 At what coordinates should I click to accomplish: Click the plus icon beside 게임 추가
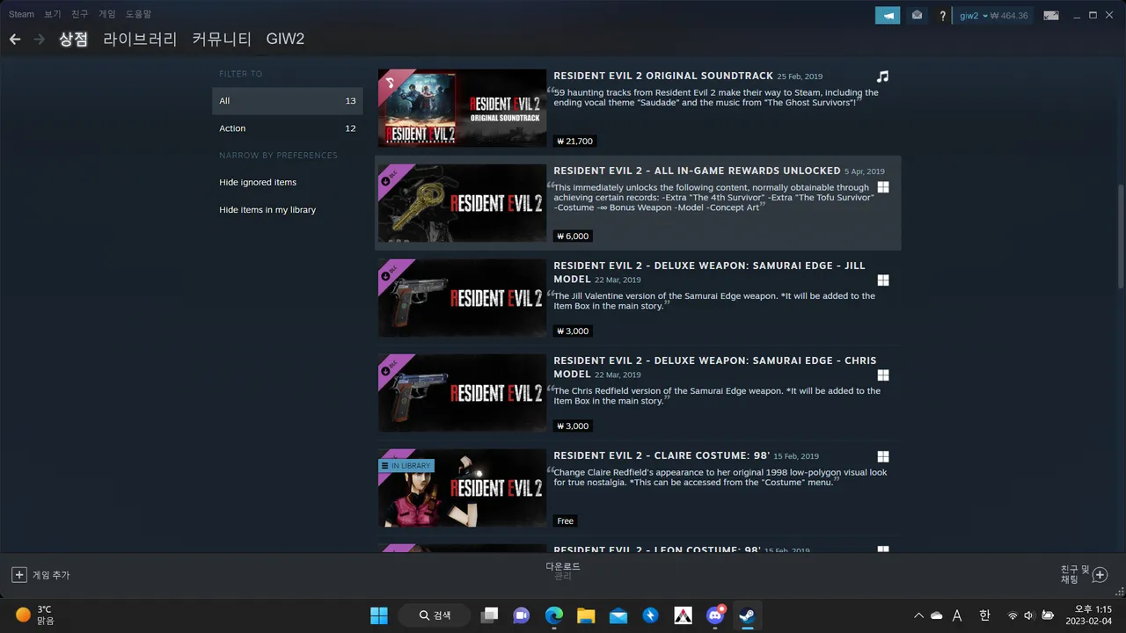(18, 575)
